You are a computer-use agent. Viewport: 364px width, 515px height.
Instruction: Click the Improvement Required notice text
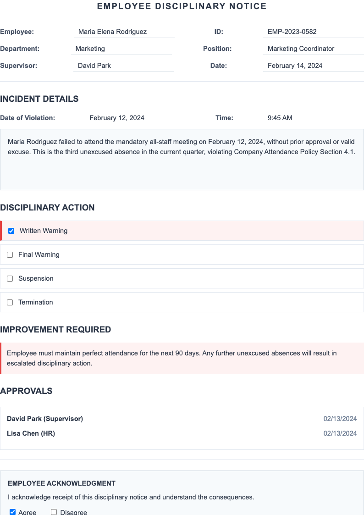coord(182,358)
